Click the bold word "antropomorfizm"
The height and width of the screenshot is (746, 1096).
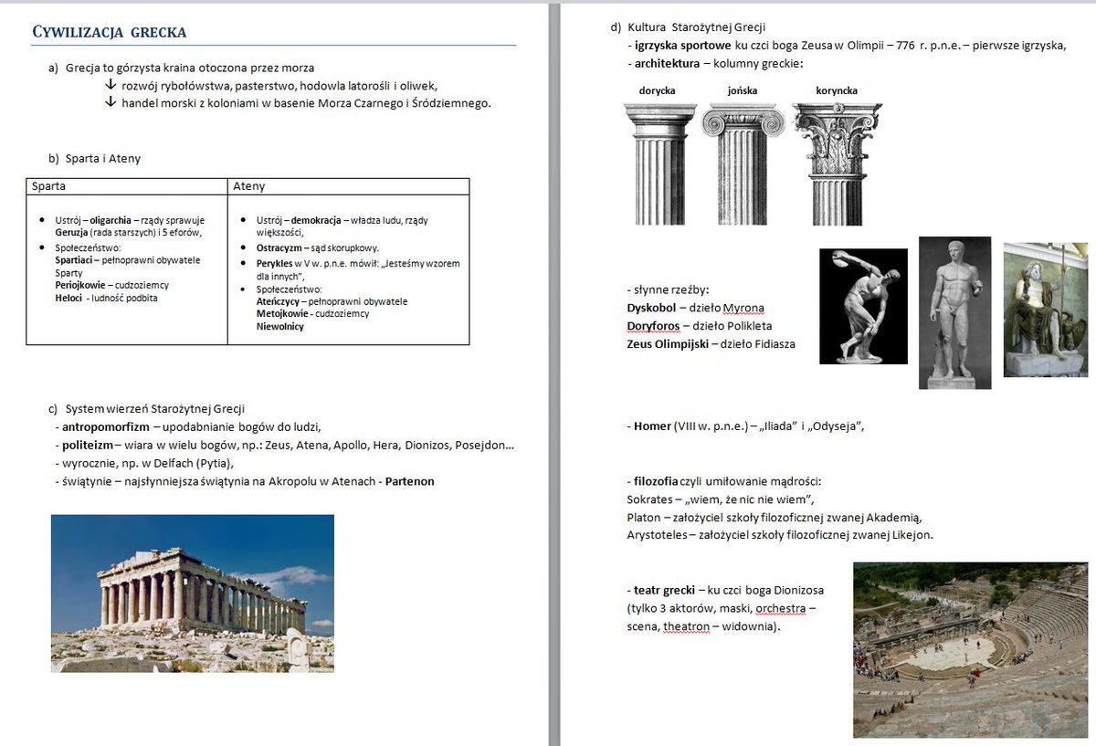(x=106, y=426)
